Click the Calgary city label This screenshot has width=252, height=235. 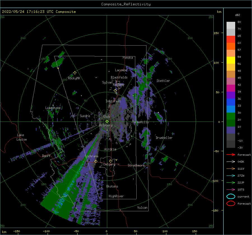click(x=109, y=164)
